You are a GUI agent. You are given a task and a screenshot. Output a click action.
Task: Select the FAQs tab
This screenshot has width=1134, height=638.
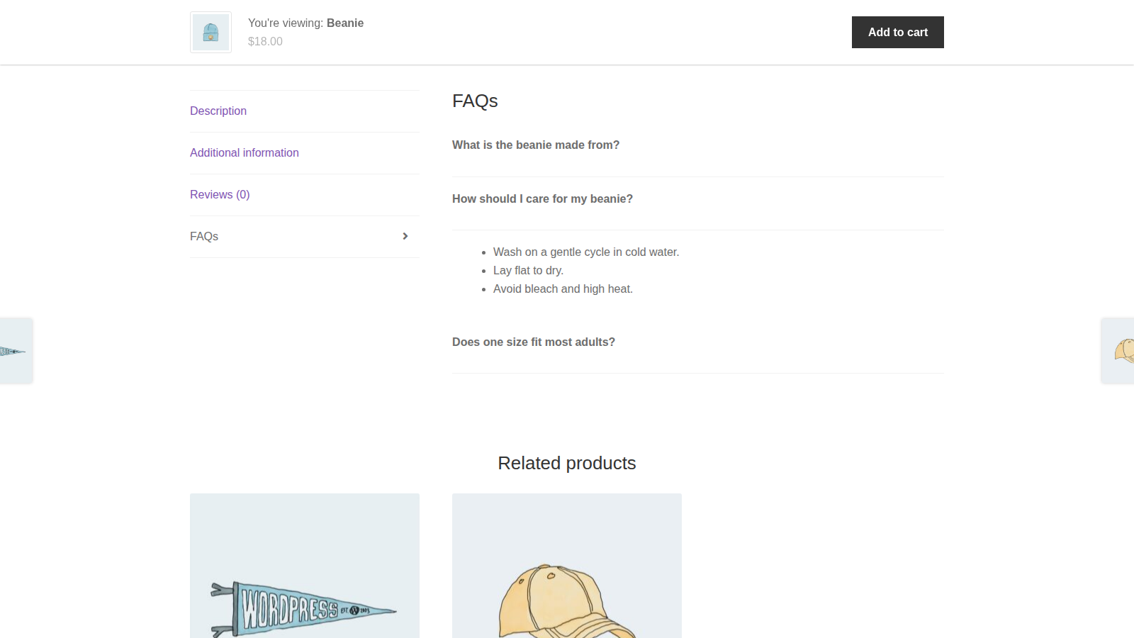[x=204, y=236]
